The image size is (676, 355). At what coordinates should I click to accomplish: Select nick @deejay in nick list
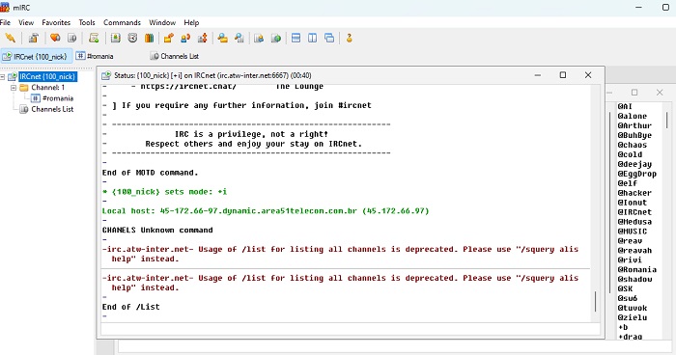634,164
